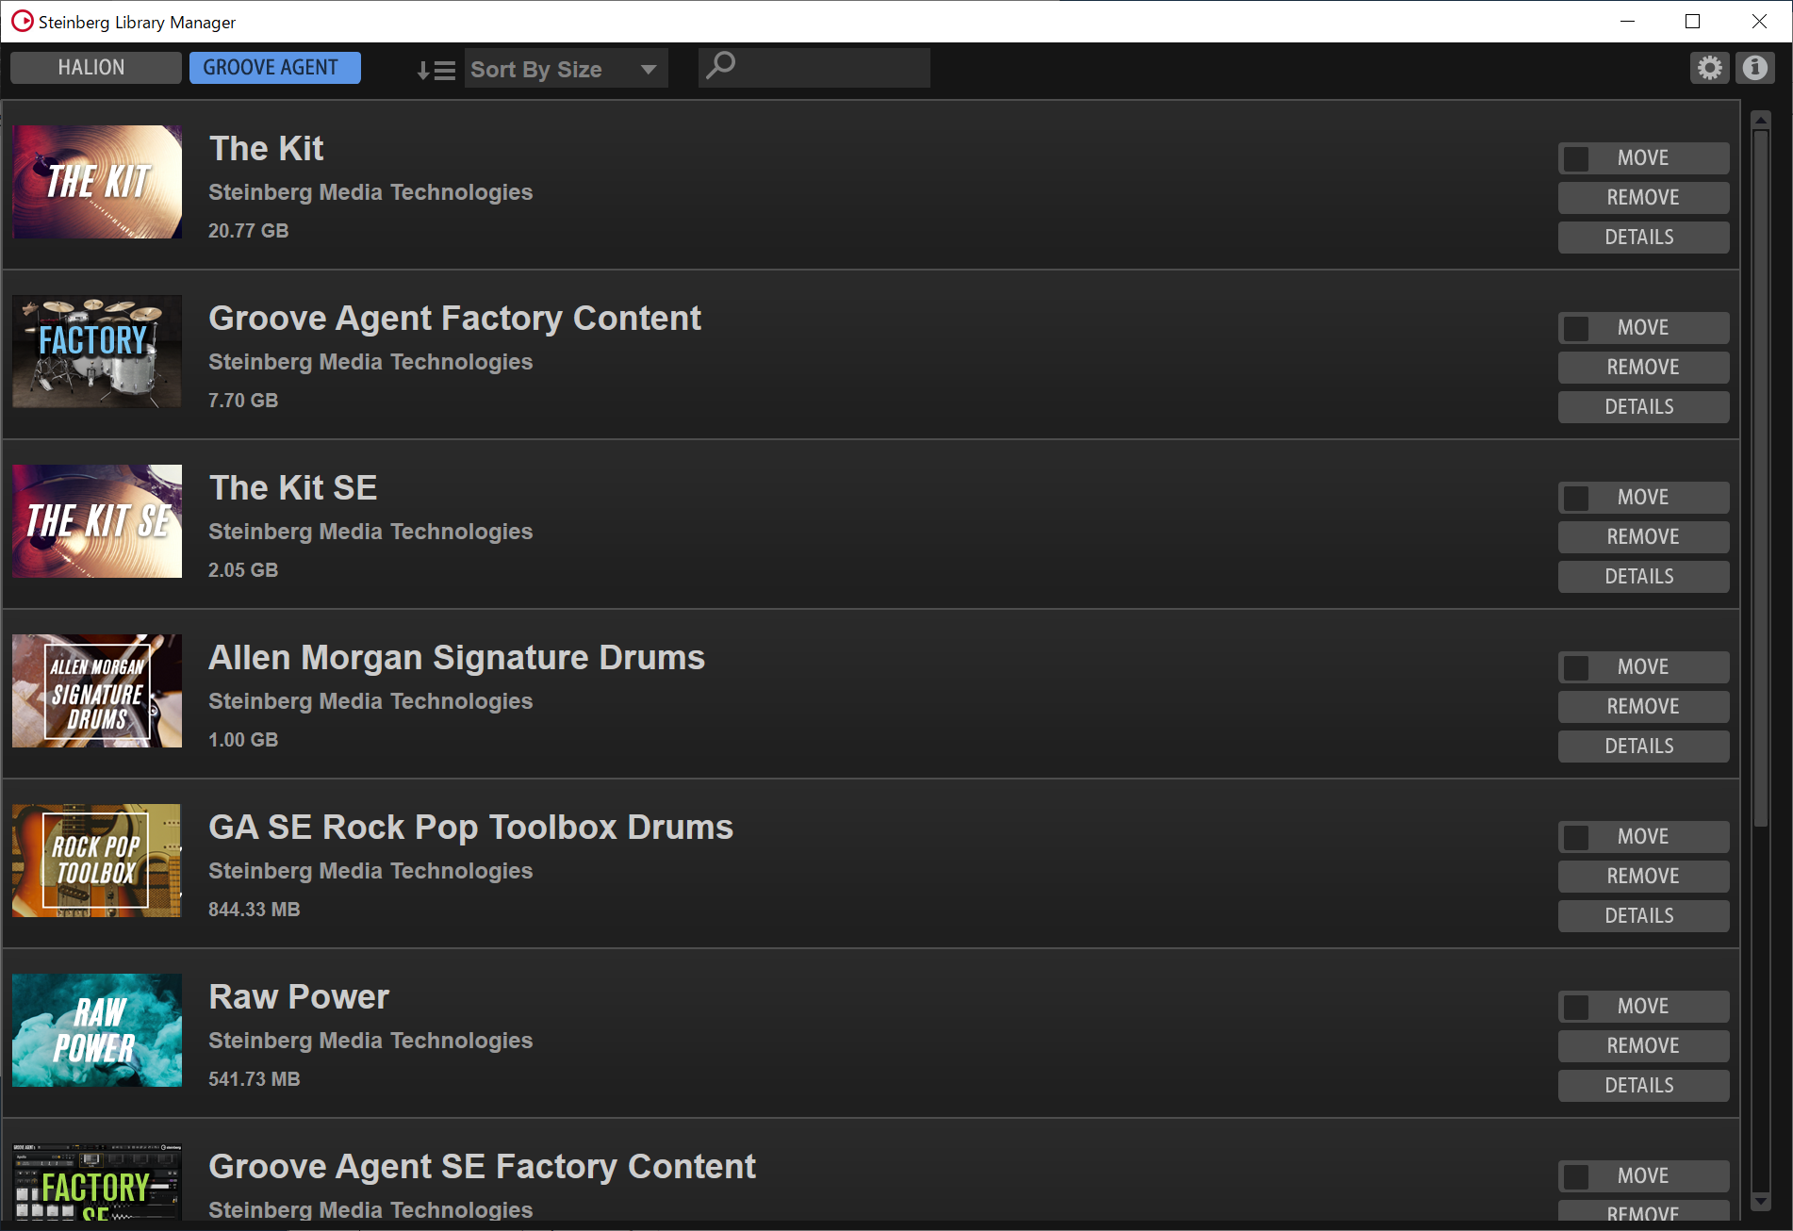Viewport: 1793px width, 1231px height.
Task: Click the search magnifier icon
Action: [x=721, y=66]
